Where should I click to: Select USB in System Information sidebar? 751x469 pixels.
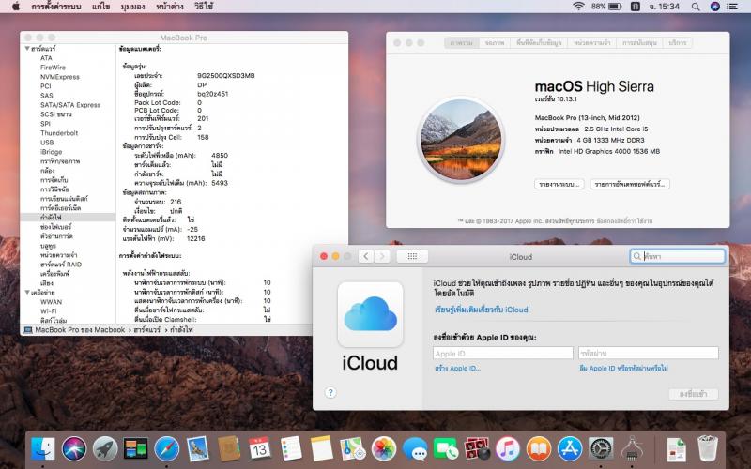click(47, 143)
